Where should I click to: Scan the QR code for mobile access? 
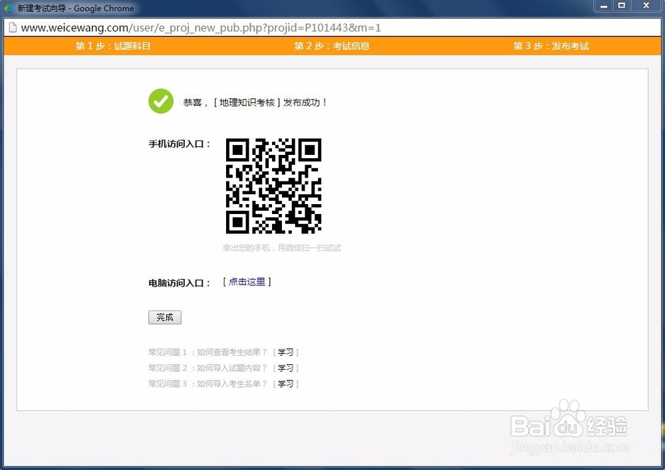point(274,187)
